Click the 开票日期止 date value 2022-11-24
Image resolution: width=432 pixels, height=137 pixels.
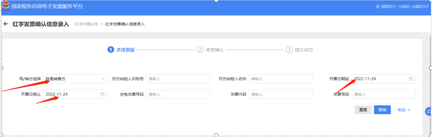(57, 94)
